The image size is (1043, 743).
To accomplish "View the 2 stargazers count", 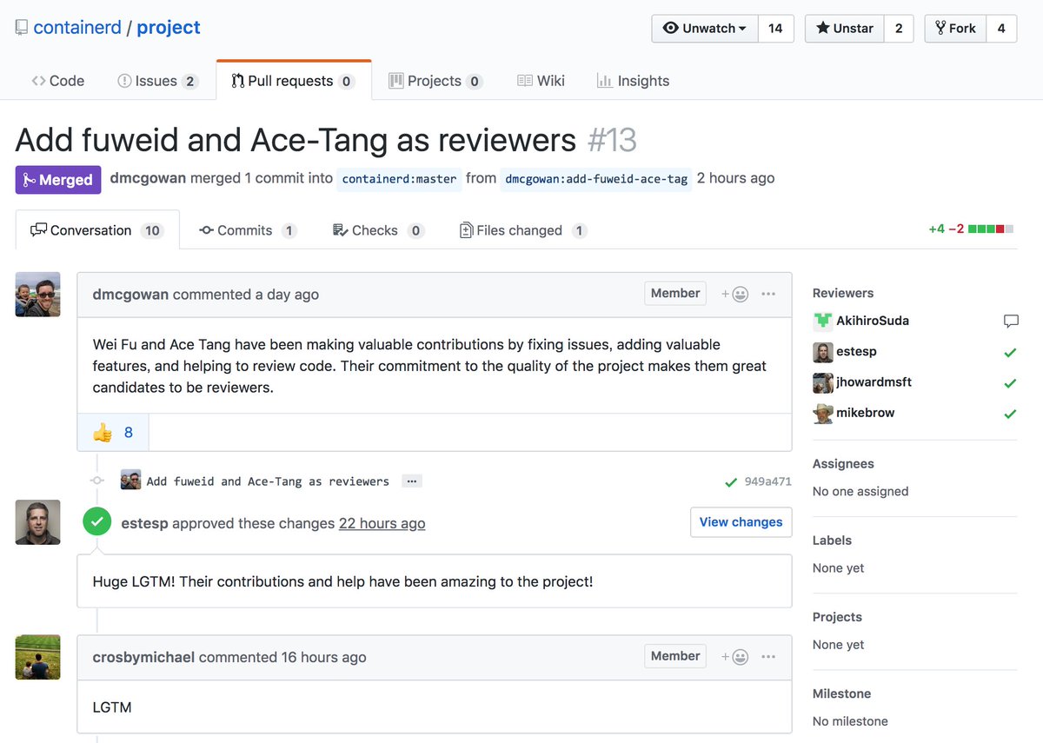I will click(x=899, y=28).
